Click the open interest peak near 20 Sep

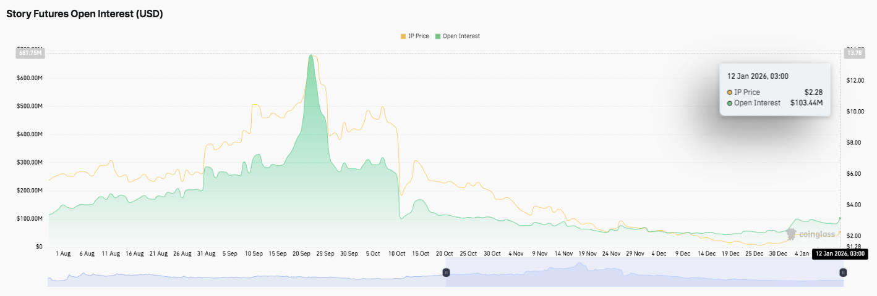point(310,56)
